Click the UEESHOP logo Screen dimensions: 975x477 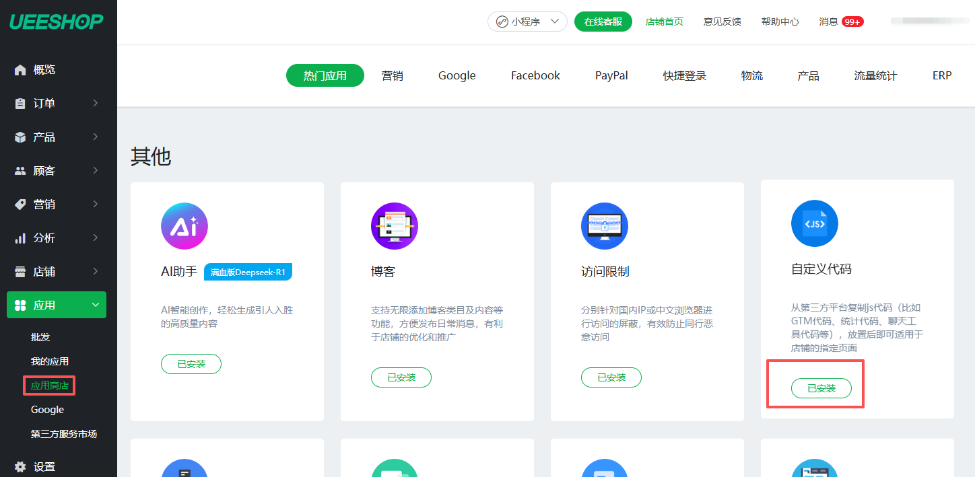point(57,22)
